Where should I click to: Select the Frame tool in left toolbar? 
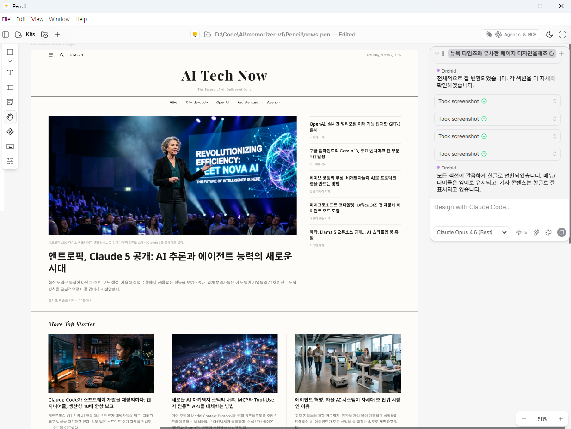pyautogui.click(x=10, y=87)
